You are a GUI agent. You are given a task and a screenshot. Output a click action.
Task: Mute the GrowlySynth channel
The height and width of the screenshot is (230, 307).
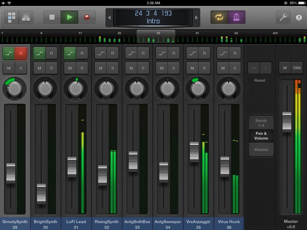9,68
